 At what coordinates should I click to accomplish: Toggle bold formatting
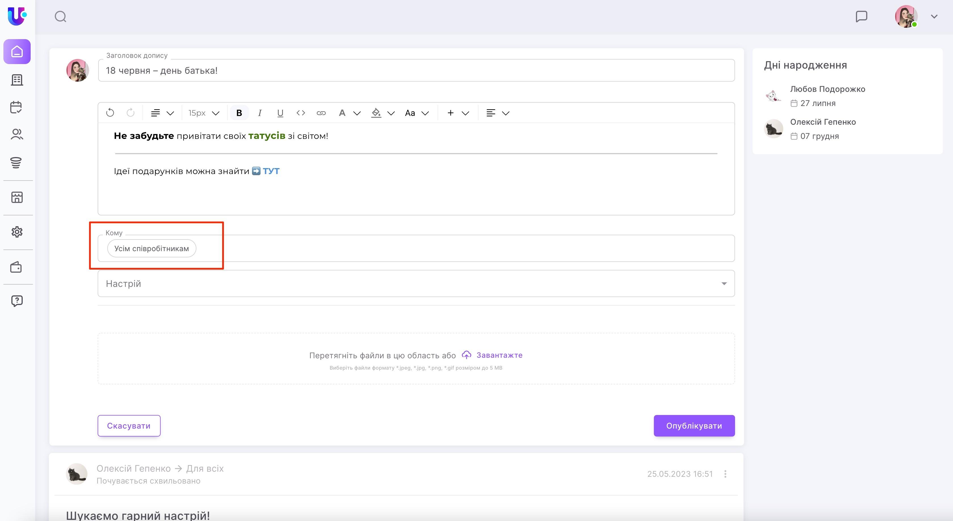[239, 113]
